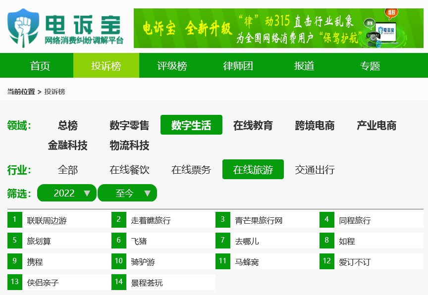Go to the 首页 navigation tab
Viewport: 428px width, 295px height.
[x=40, y=66]
